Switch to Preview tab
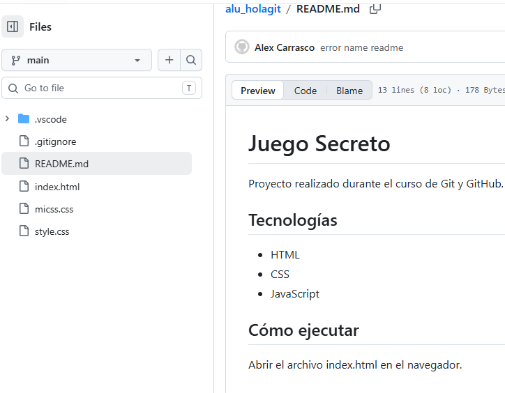 pos(257,91)
